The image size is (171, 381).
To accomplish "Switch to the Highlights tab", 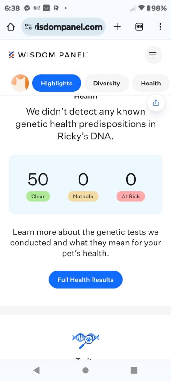I will pyautogui.click(x=57, y=83).
